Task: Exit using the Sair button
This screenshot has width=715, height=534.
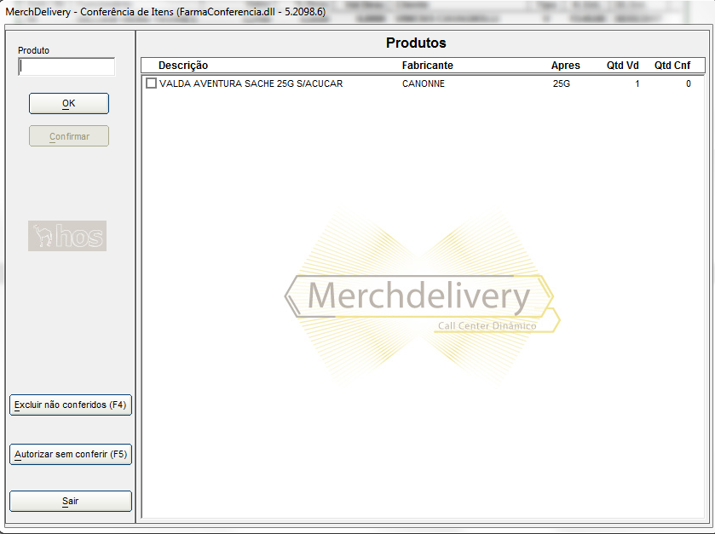Action: (71, 502)
